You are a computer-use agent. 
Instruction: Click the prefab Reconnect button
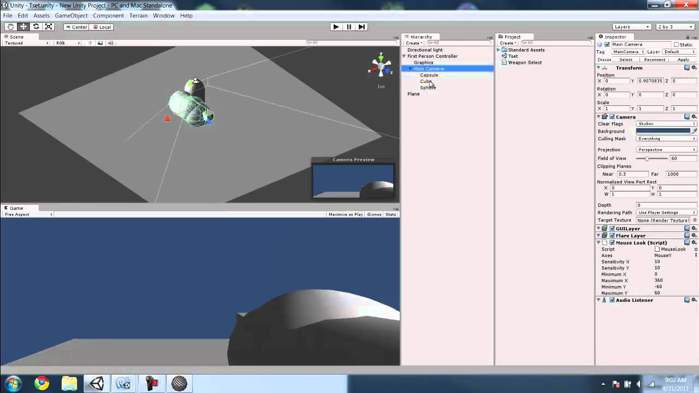654,59
